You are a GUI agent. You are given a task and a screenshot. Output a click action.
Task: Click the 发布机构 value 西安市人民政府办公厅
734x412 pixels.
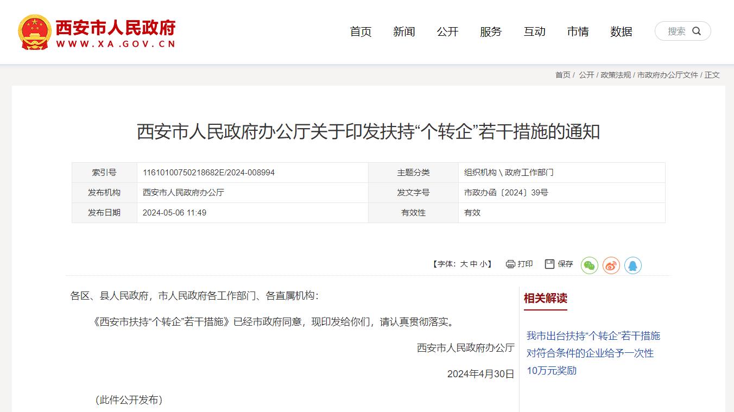pyautogui.click(x=184, y=193)
